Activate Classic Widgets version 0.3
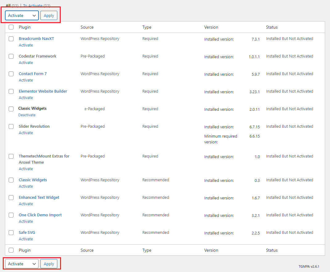 pos(26,186)
